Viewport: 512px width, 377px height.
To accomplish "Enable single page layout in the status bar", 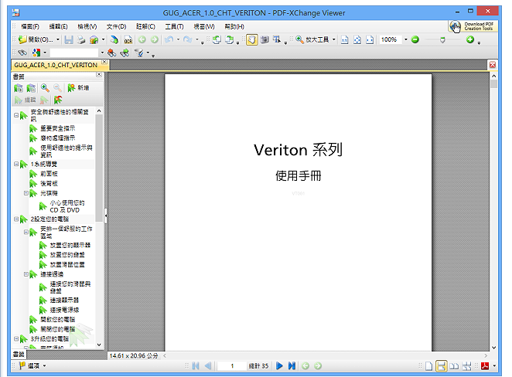I will [x=428, y=366].
